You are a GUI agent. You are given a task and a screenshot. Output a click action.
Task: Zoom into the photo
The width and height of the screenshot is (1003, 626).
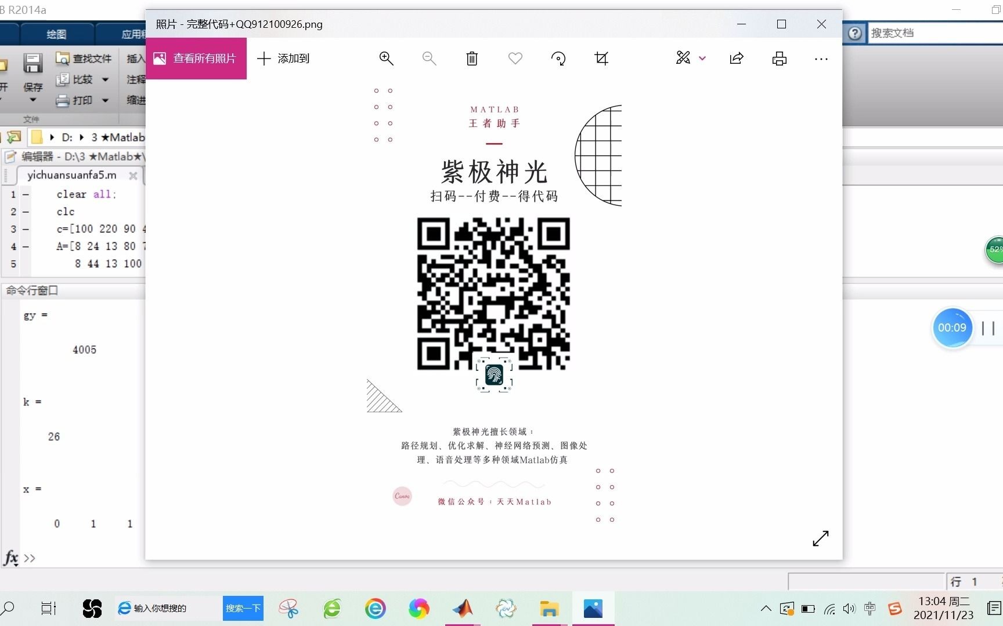pos(386,58)
